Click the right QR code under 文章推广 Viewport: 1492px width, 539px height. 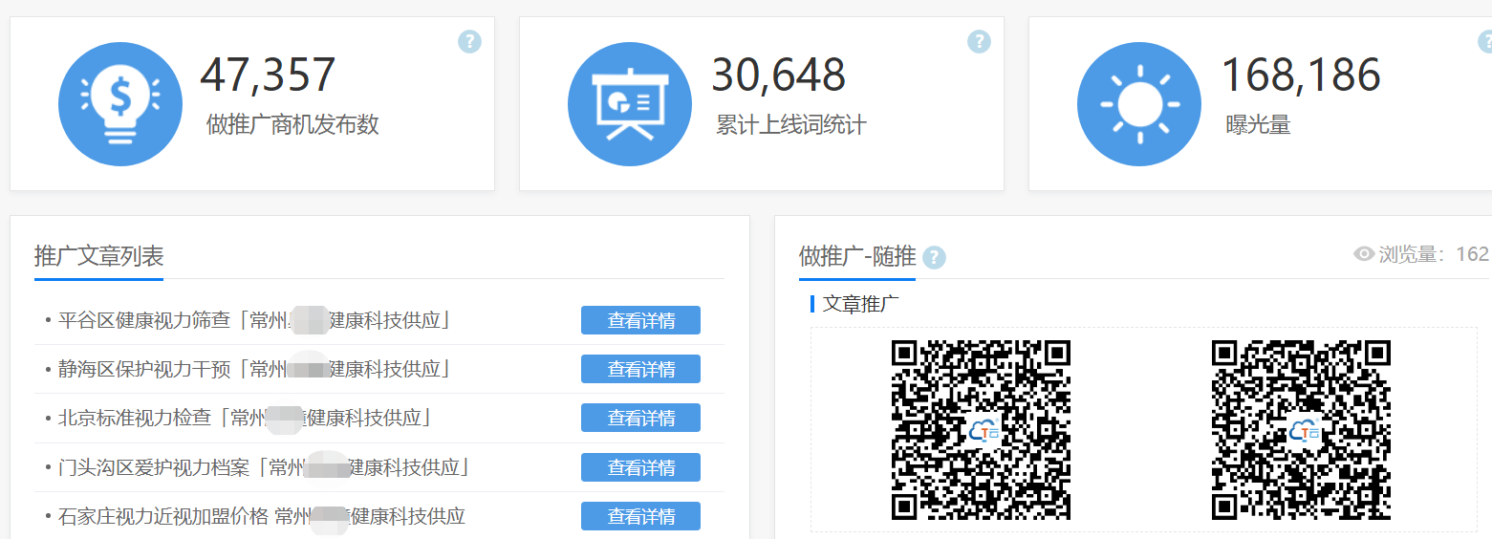[1301, 430]
